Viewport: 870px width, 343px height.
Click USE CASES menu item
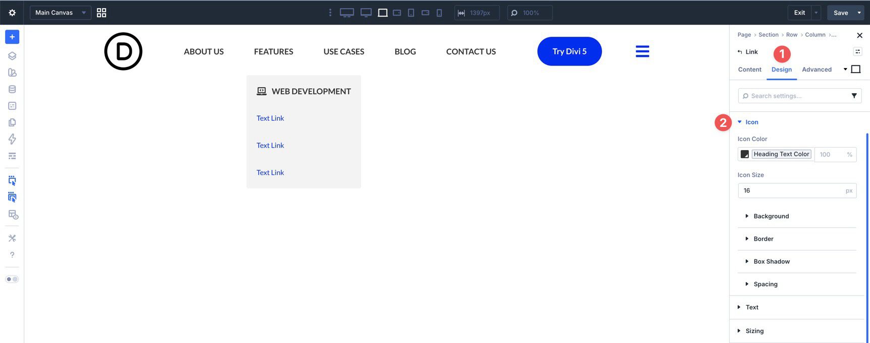point(344,51)
